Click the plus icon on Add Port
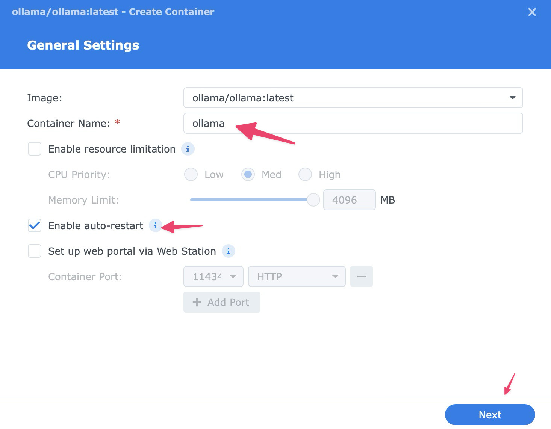 pos(197,302)
